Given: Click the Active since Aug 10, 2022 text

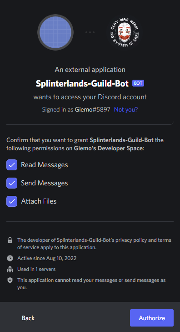Looking at the screenshot, I should [47, 258].
